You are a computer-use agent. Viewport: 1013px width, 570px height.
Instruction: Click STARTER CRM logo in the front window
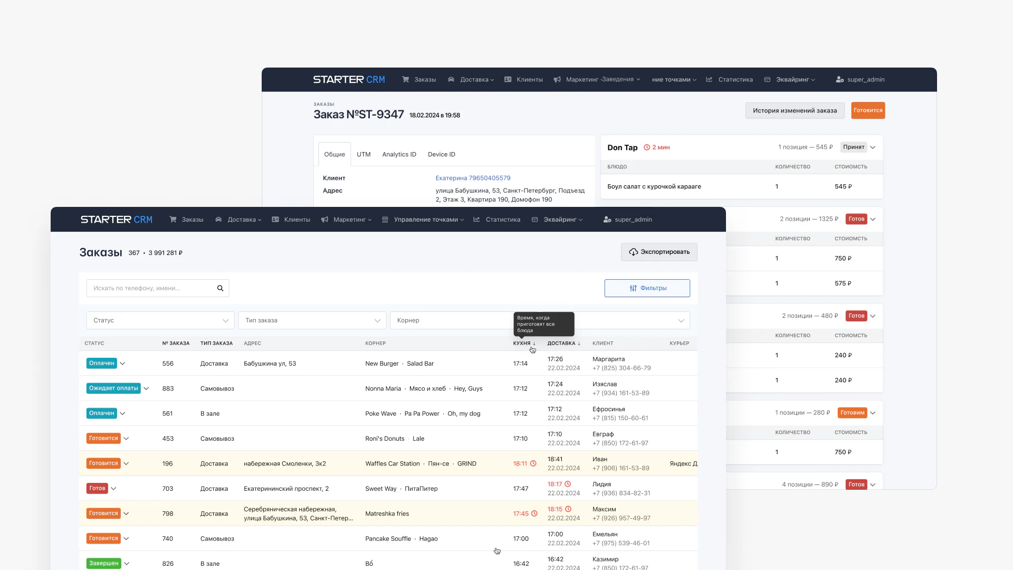(x=117, y=220)
